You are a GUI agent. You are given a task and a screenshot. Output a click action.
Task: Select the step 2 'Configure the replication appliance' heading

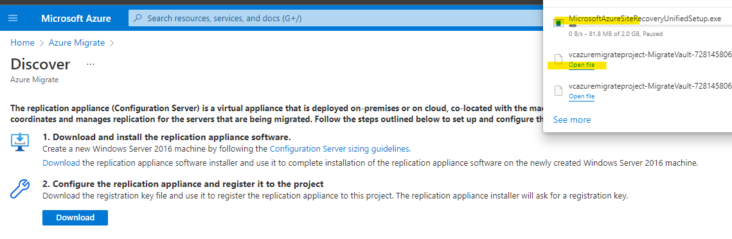pos(183,184)
